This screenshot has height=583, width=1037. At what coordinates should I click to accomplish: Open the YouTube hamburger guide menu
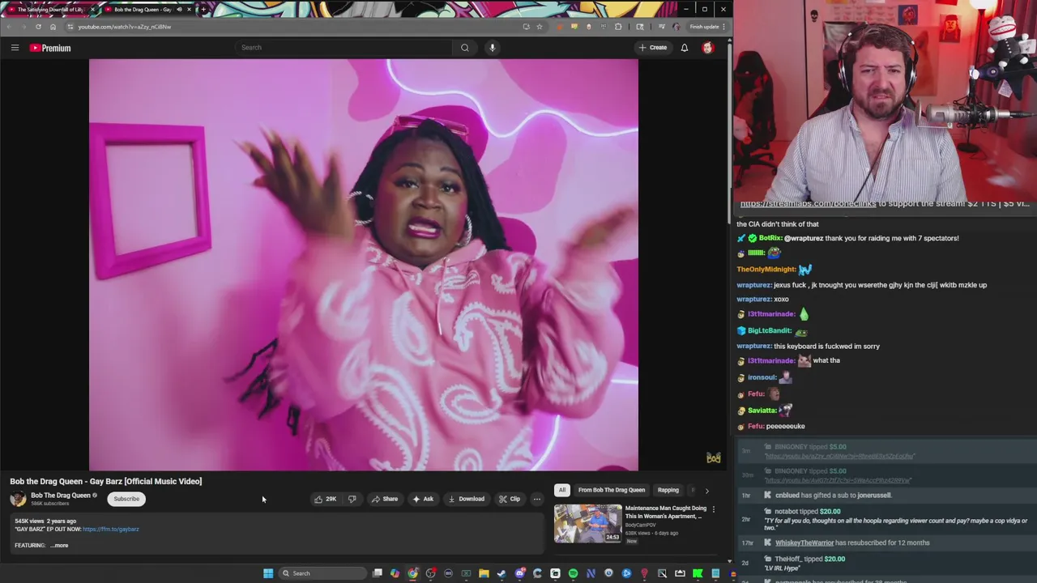15,48
